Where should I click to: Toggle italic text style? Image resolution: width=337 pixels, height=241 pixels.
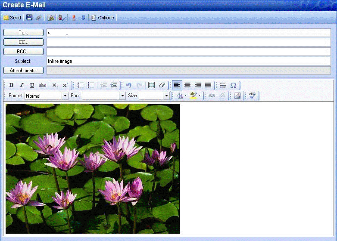pos(22,85)
